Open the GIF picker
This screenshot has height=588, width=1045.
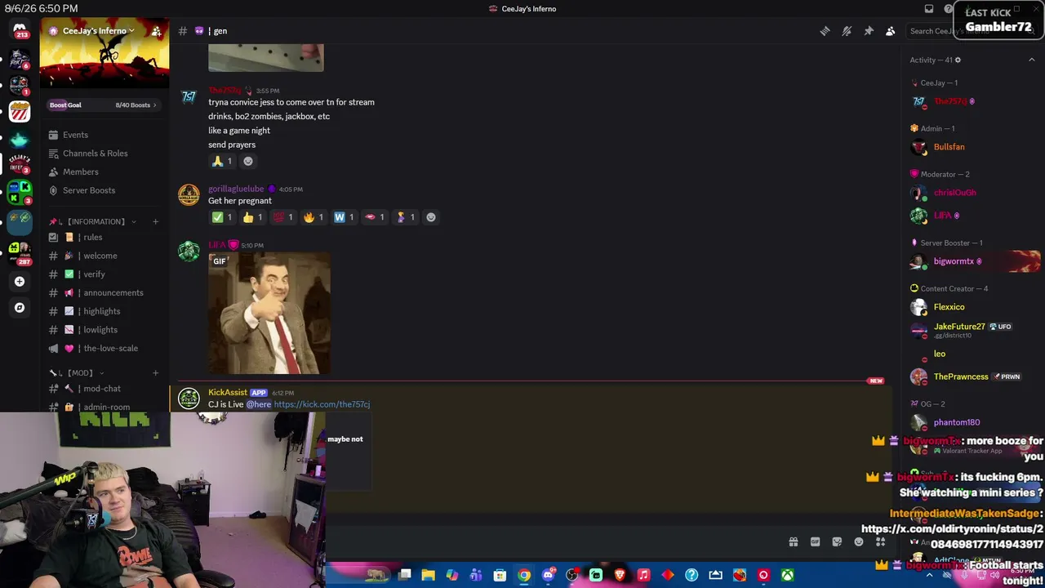tap(815, 541)
